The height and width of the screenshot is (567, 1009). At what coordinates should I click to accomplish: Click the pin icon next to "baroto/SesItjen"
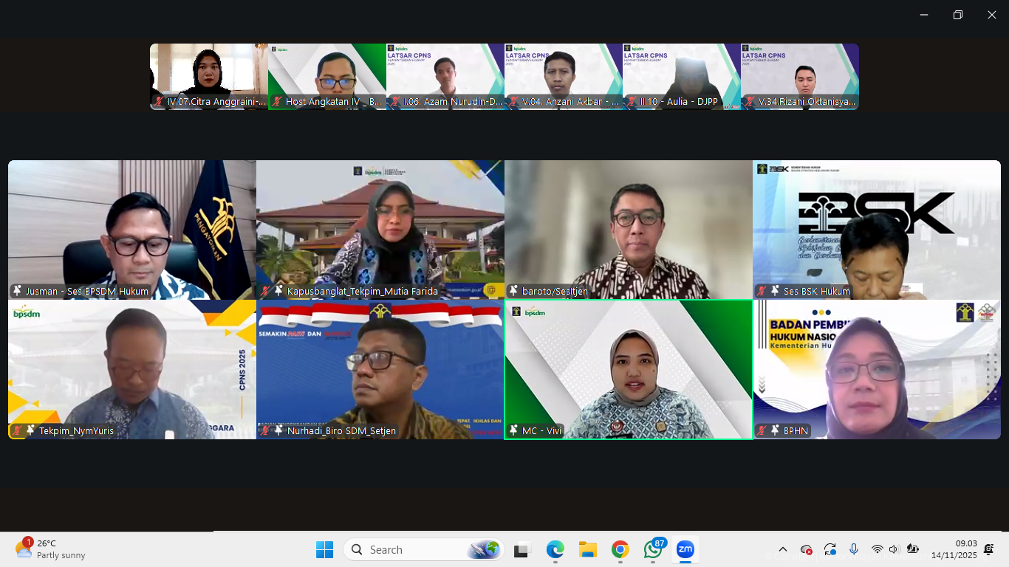(512, 291)
